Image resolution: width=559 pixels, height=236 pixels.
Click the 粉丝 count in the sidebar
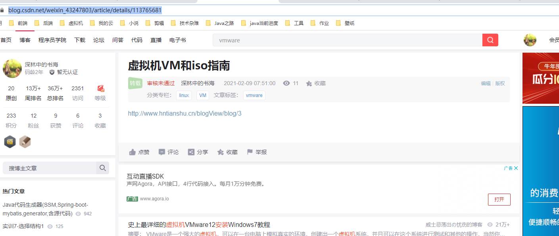(x=33, y=116)
